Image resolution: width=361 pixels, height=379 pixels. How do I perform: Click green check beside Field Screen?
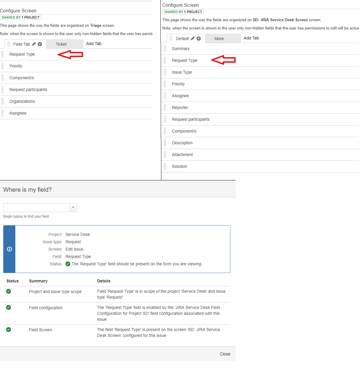[x=9, y=330]
